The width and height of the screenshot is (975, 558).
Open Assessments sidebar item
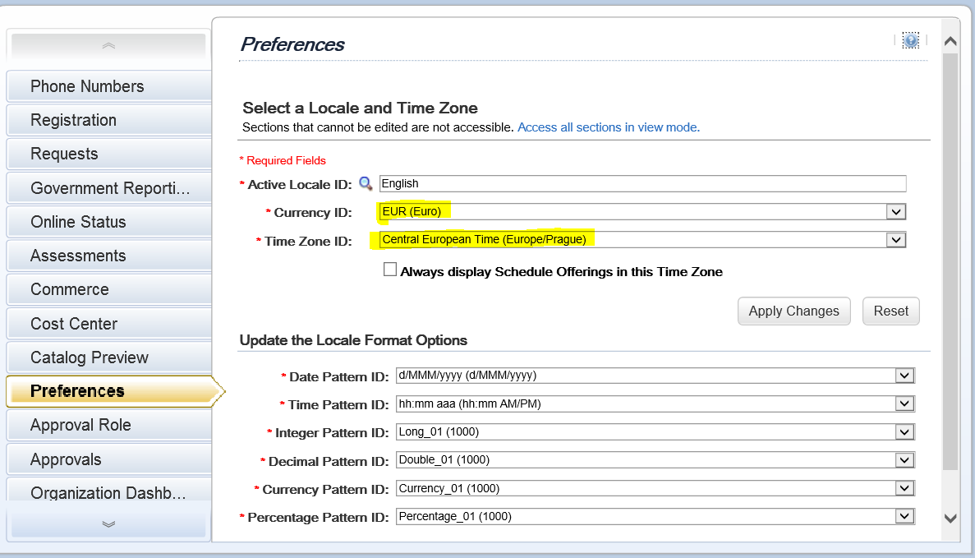(x=109, y=256)
